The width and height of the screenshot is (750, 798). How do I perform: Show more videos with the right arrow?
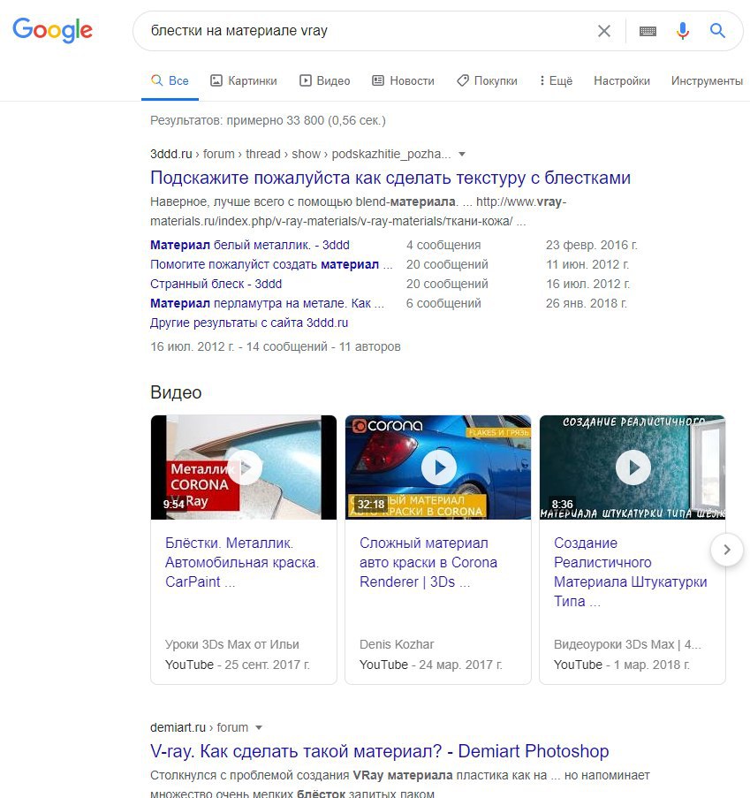coord(727,550)
